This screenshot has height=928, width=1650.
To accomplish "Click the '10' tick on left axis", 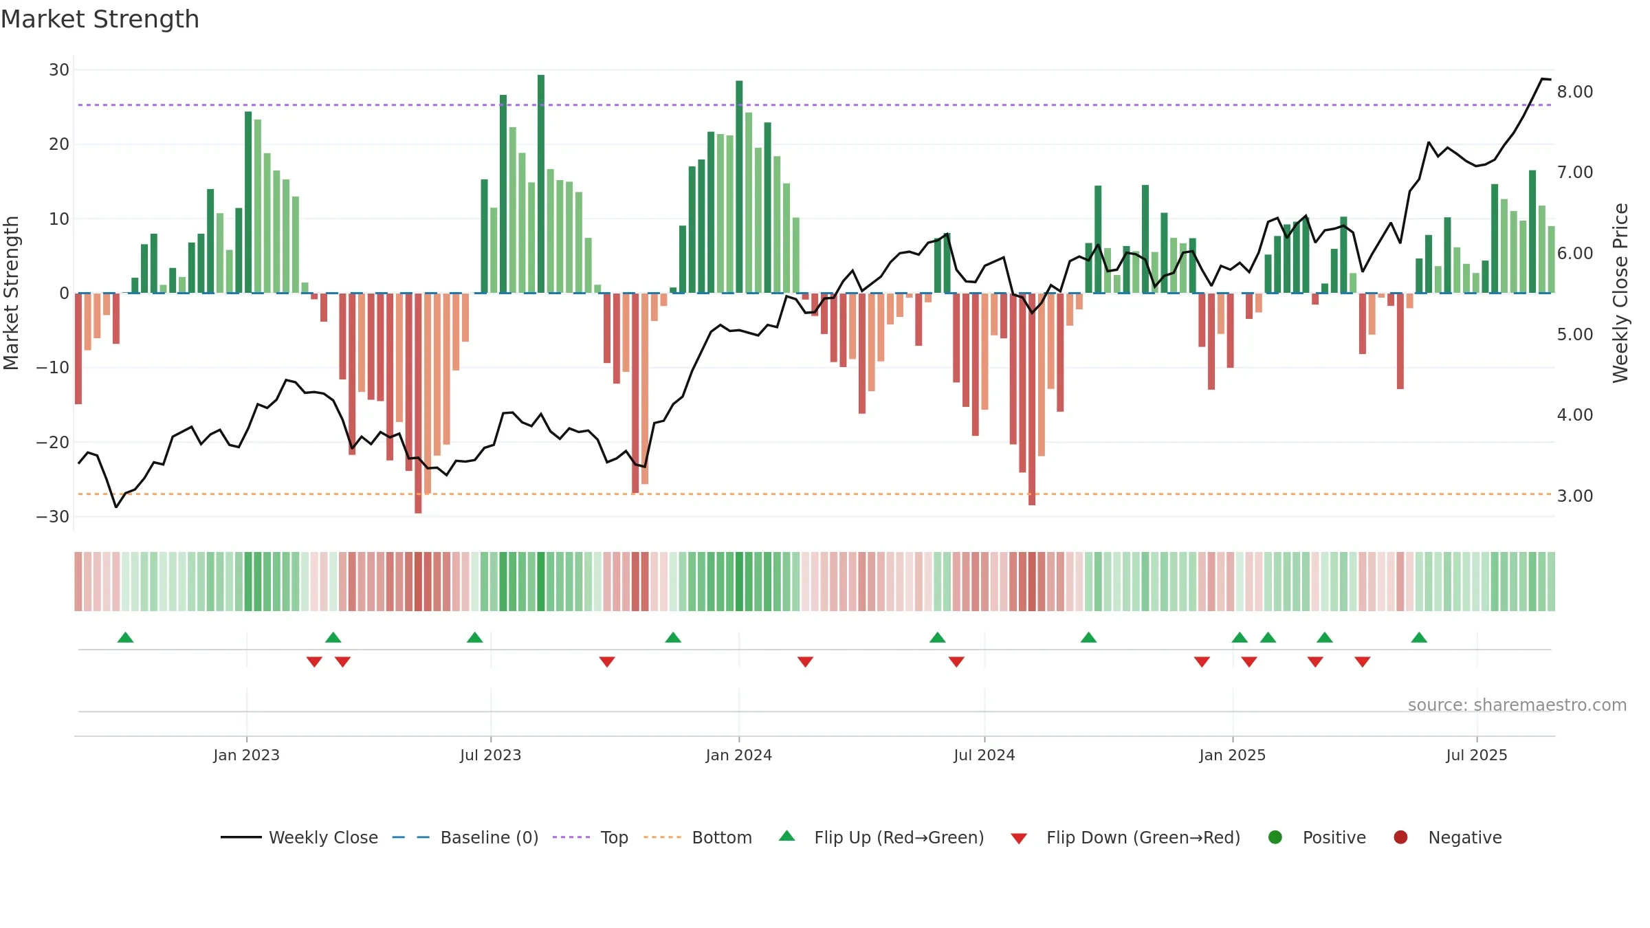I will click(x=59, y=219).
